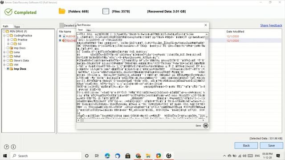Image resolution: width=285 pixels, height=160 pixels.
Task: Expand the Lena tree node
Action: 4,52
